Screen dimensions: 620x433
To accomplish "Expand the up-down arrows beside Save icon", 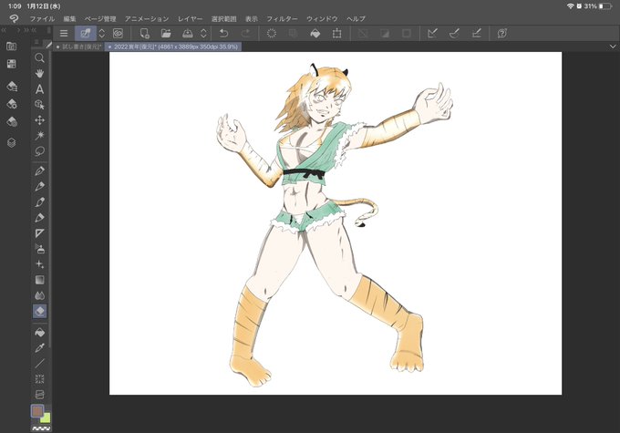I will [203, 33].
